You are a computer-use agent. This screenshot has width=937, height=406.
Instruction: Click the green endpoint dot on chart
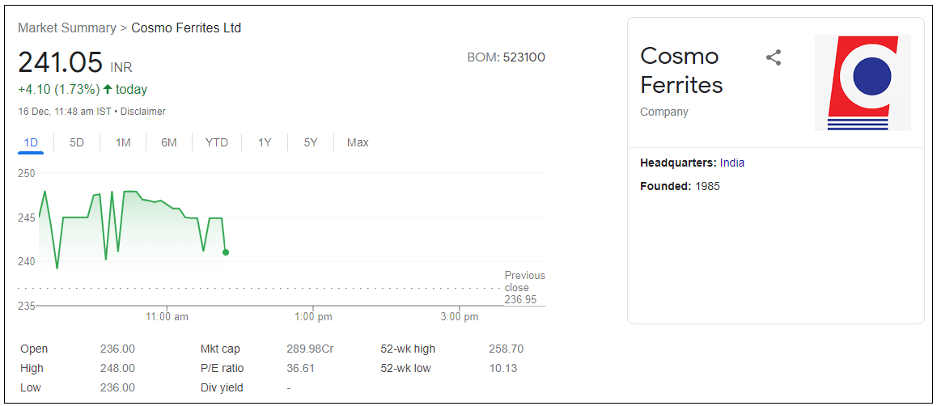click(x=225, y=252)
